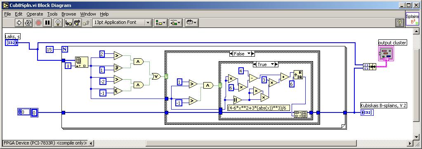This screenshot has height=149, width=422.
Task: Click horizontal scrollbar left arrow
Action: coord(90,143)
